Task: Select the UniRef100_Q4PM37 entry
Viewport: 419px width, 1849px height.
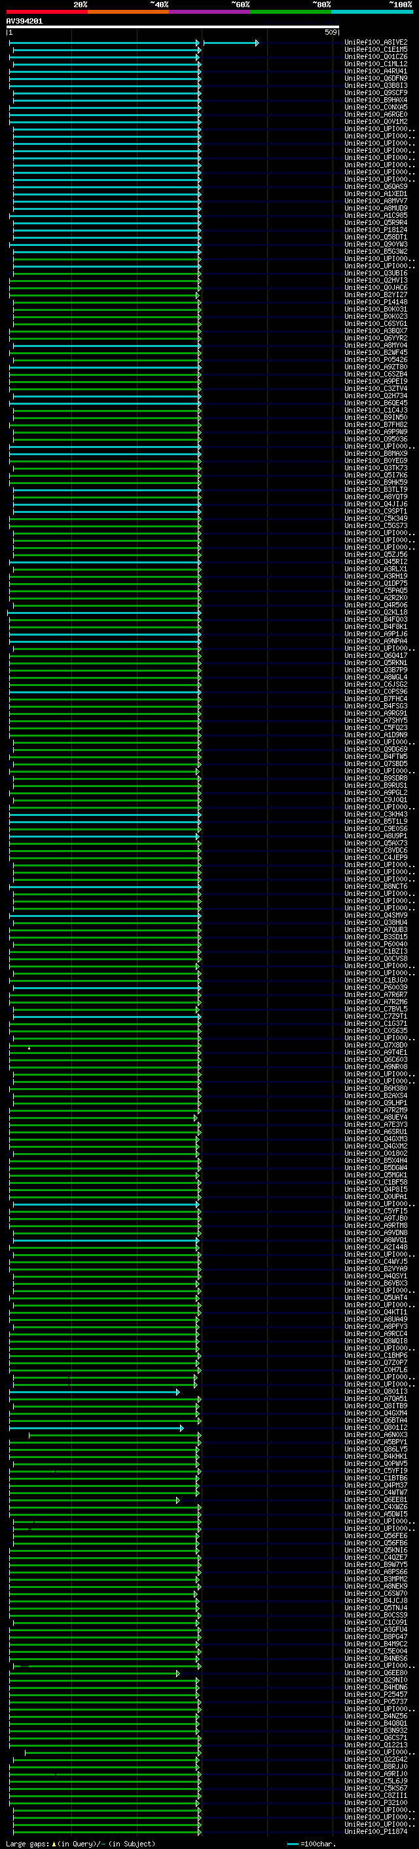Action: coord(376,1485)
